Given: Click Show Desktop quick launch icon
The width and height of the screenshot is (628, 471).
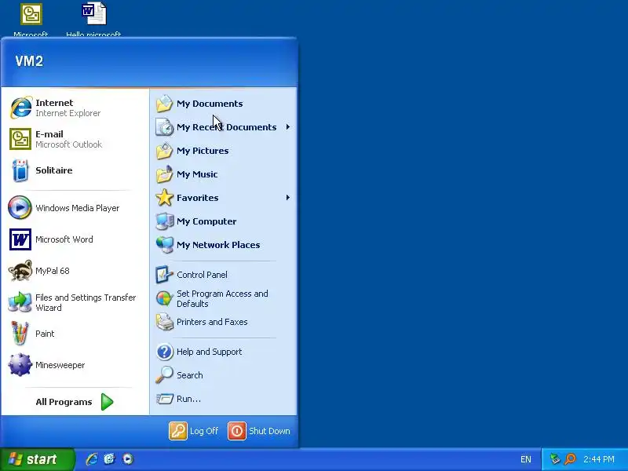Looking at the screenshot, I should pos(110,459).
